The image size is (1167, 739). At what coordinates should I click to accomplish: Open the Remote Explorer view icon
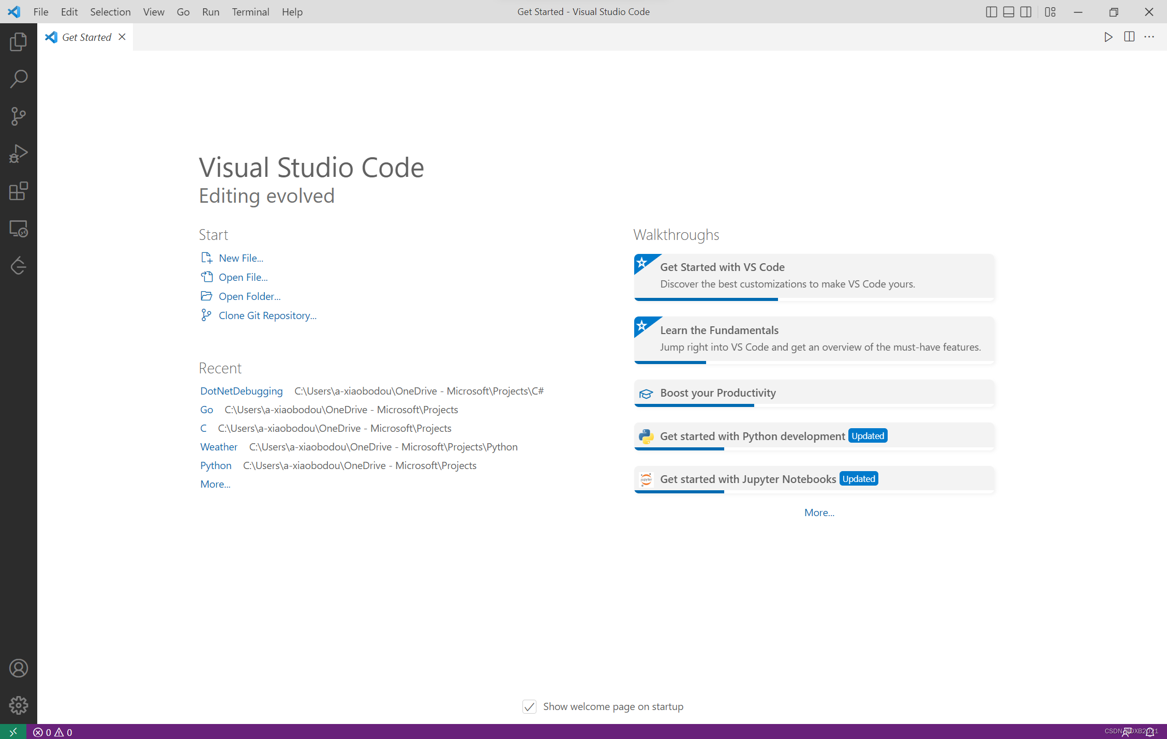18,229
